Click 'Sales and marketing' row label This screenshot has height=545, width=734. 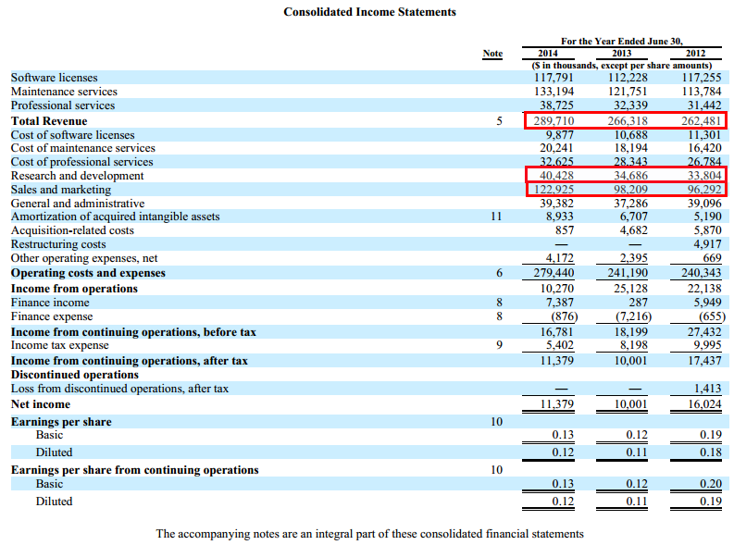point(61,190)
